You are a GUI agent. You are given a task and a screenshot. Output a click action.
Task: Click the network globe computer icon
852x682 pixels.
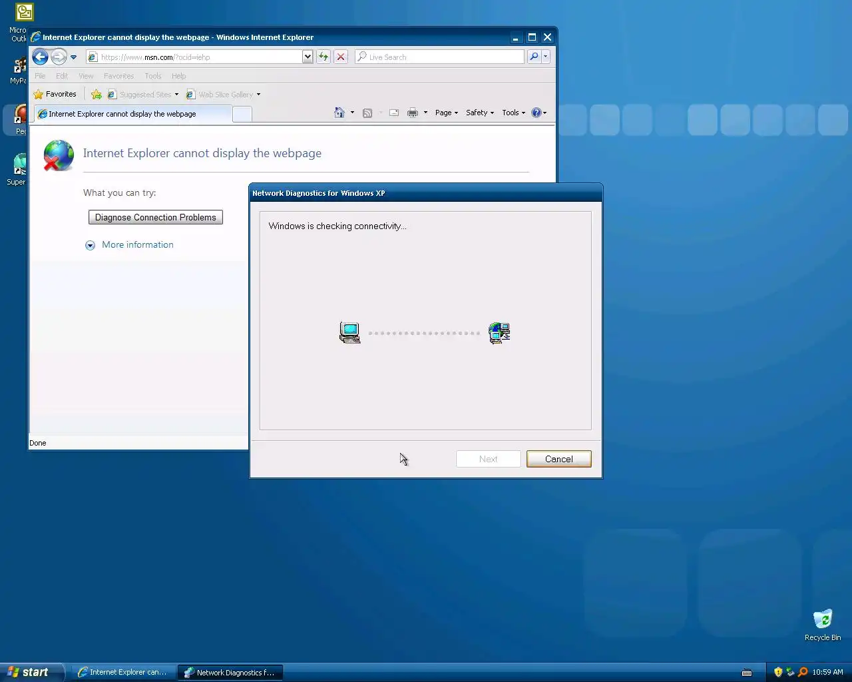click(x=499, y=332)
